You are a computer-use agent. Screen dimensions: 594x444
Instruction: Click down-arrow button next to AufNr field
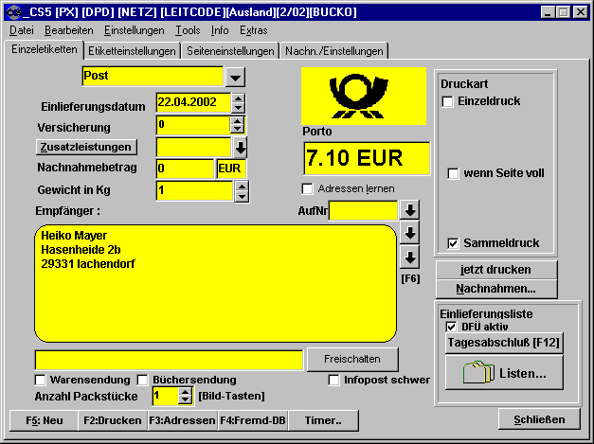click(x=410, y=210)
